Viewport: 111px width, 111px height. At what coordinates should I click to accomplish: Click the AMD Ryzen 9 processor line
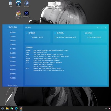click(x=51, y=51)
